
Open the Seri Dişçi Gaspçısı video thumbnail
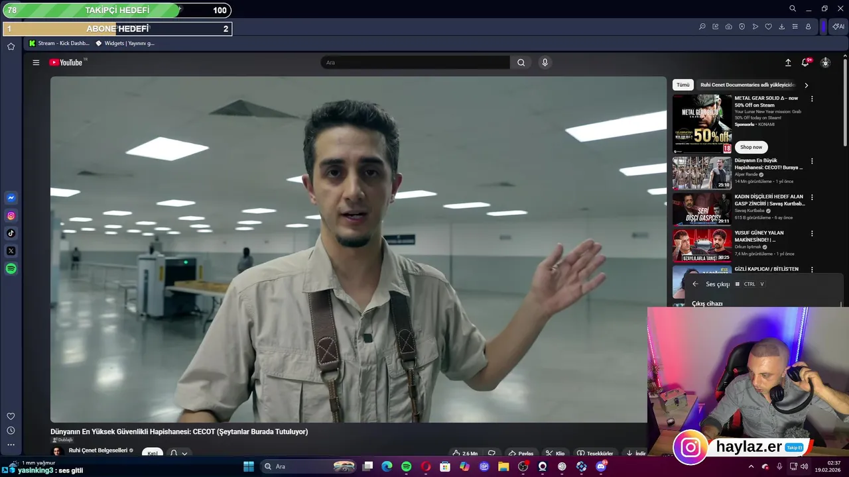click(x=702, y=209)
